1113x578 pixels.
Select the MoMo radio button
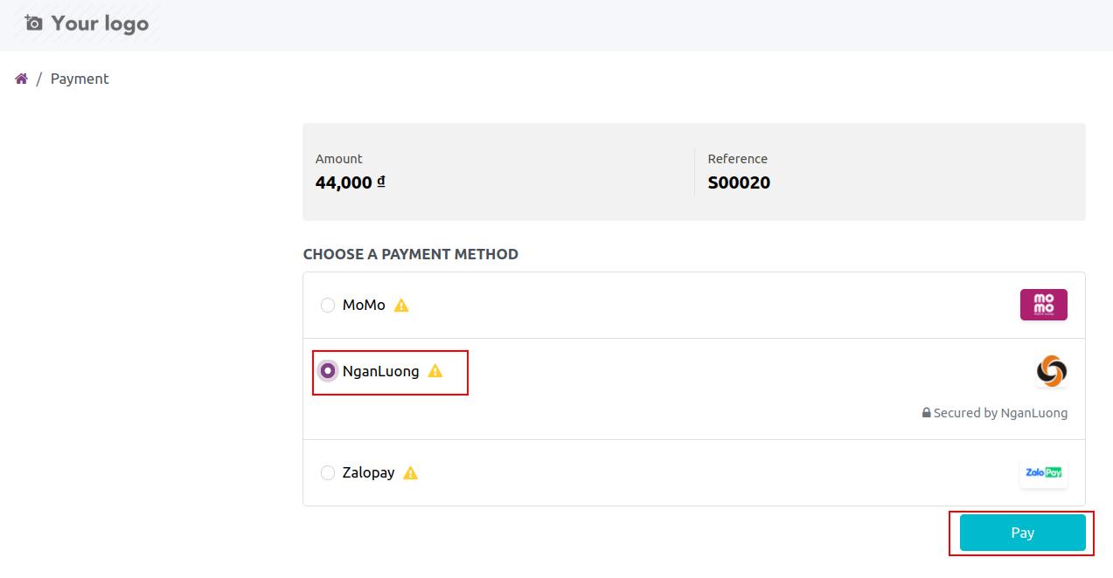[328, 305]
